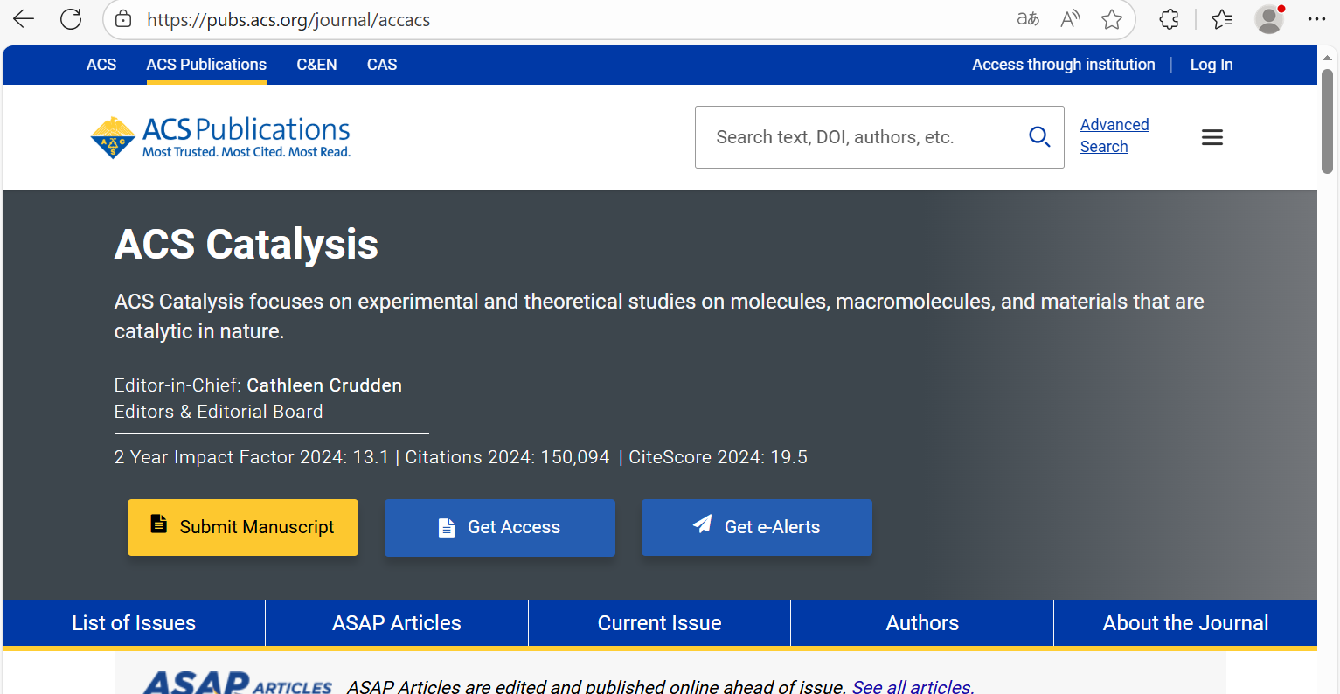The height and width of the screenshot is (694, 1340).
Task: Open the Advanced Search link
Action: click(x=1114, y=135)
